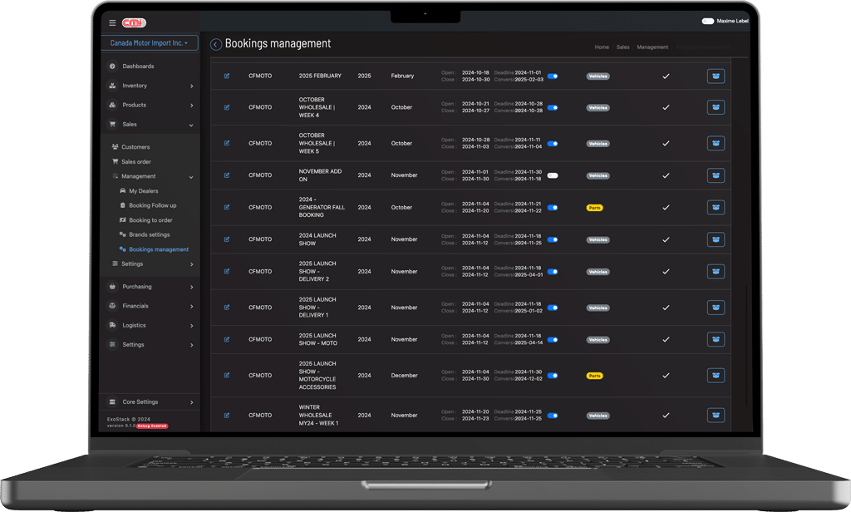Edit the 2025 LAUNCH SHOW DELIVERY 1 booking
Image resolution: width=851 pixels, height=512 pixels.
pos(227,308)
